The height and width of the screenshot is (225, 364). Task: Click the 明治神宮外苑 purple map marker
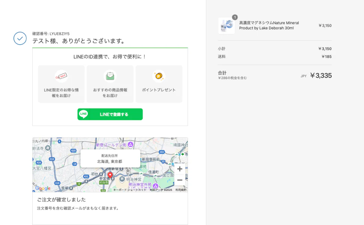(x=155, y=186)
